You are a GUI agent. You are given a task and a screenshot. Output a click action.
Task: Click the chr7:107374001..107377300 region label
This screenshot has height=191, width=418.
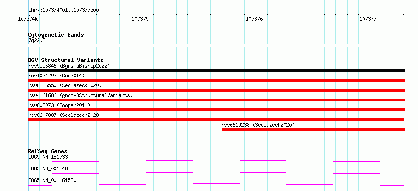[63, 10]
